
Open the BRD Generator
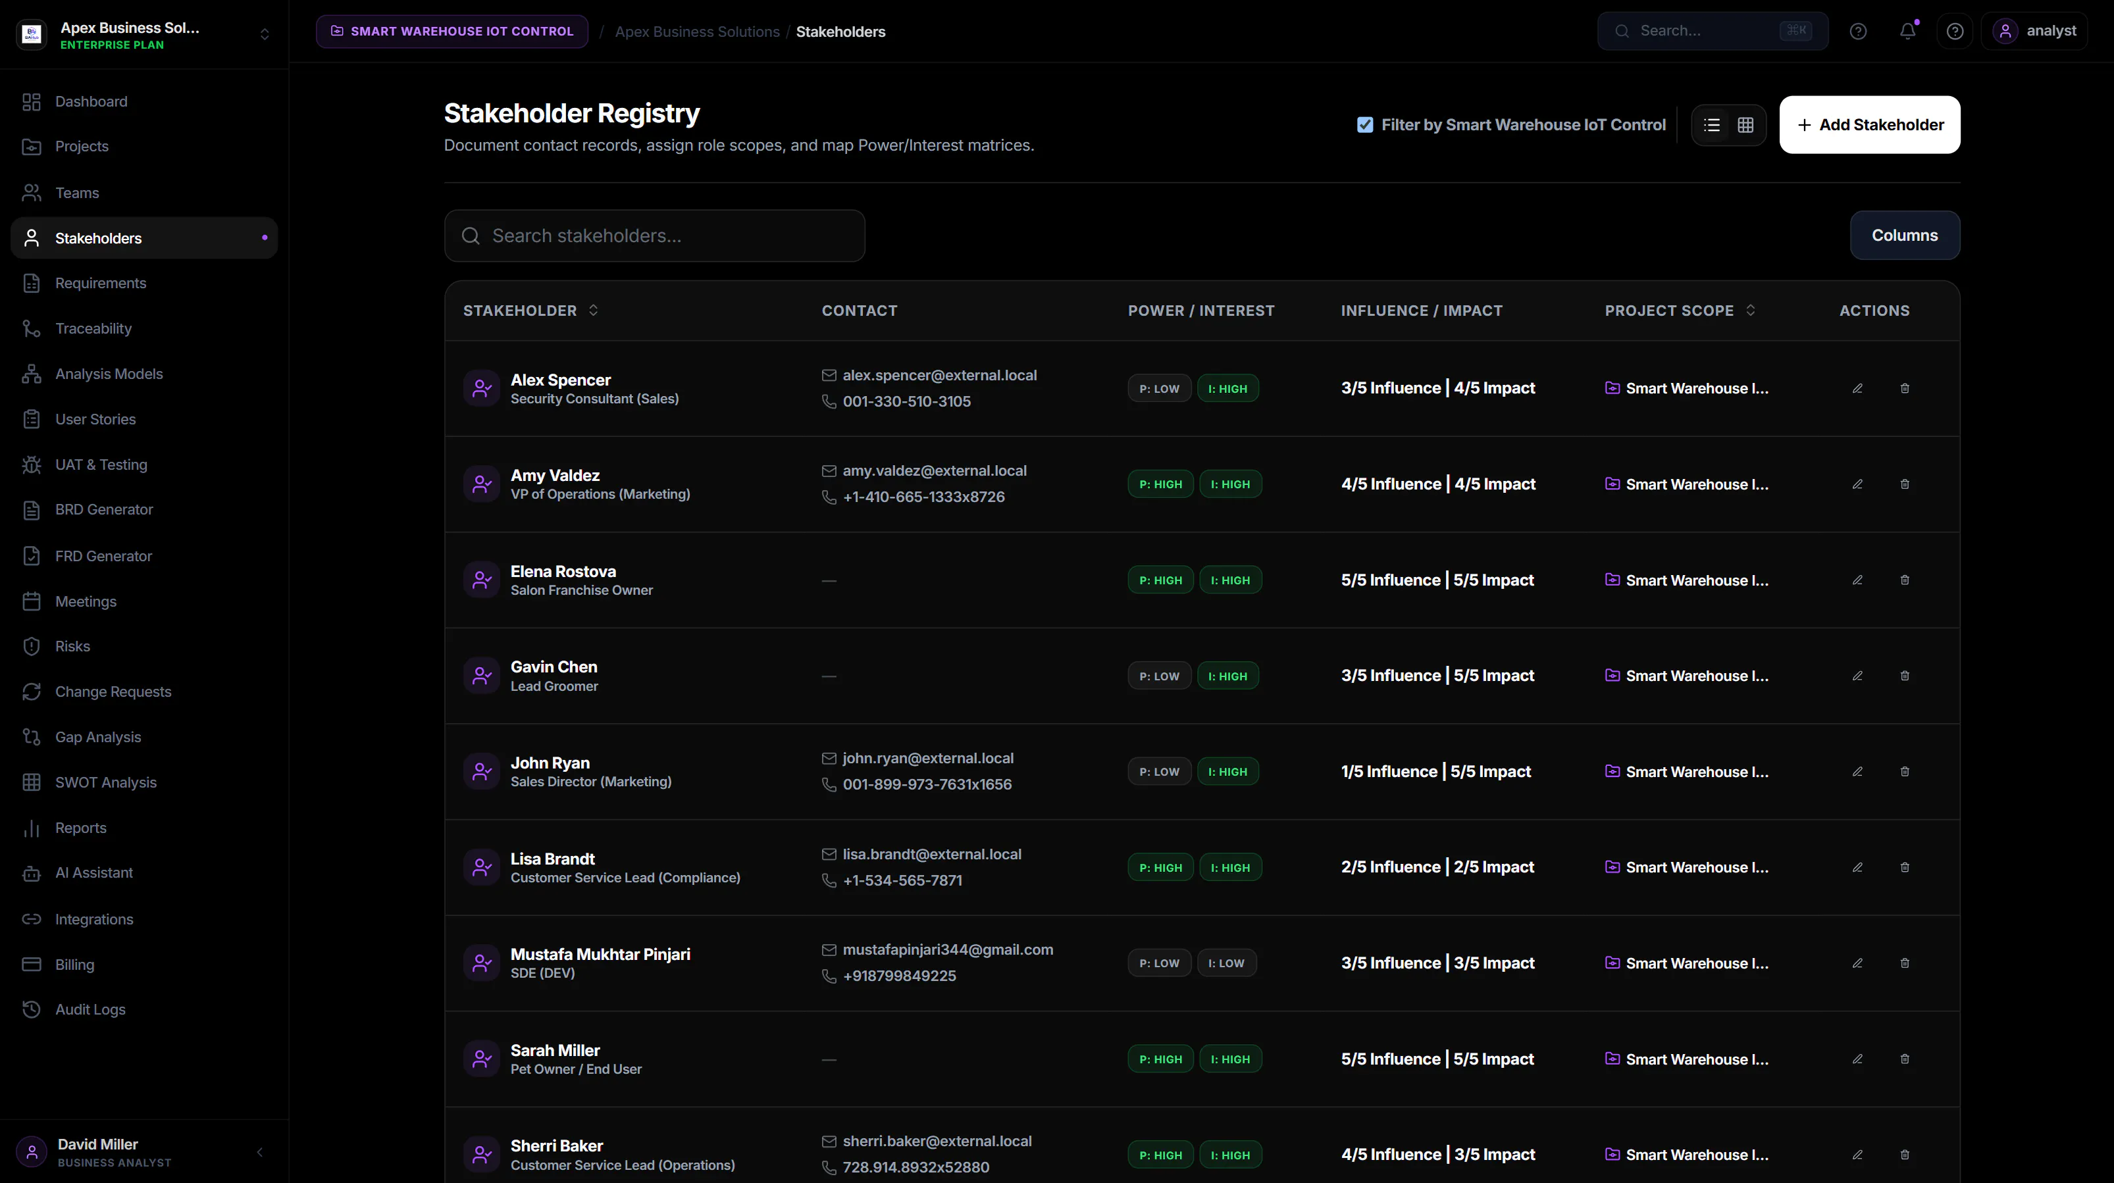pyautogui.click(x=144, y=509)
